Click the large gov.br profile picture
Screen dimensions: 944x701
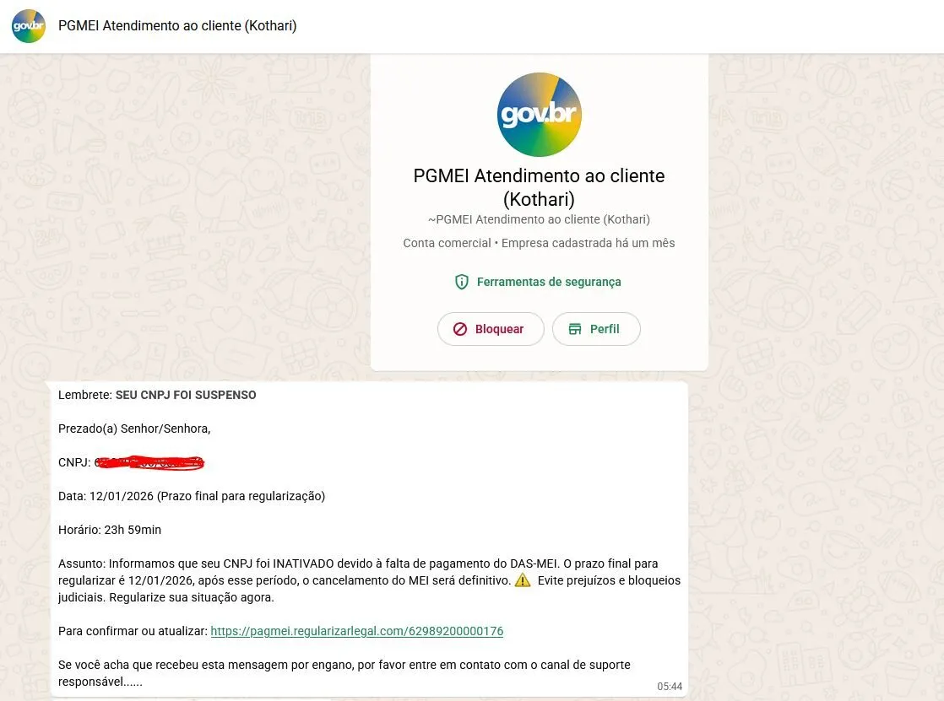coord(539,115)
